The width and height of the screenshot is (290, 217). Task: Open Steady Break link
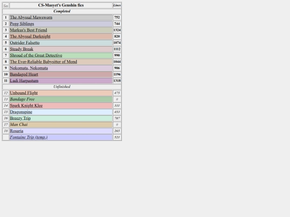21,49
